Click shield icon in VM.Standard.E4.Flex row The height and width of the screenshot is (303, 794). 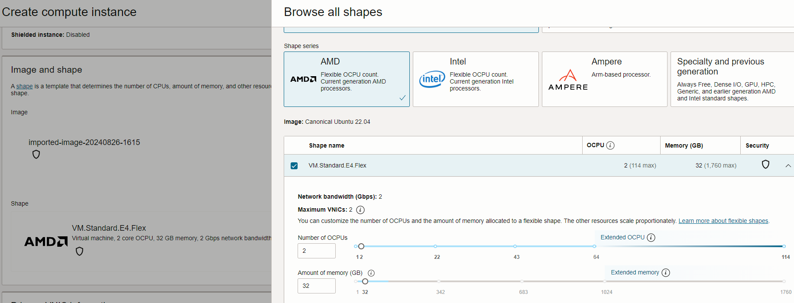(x=765, y=164)
